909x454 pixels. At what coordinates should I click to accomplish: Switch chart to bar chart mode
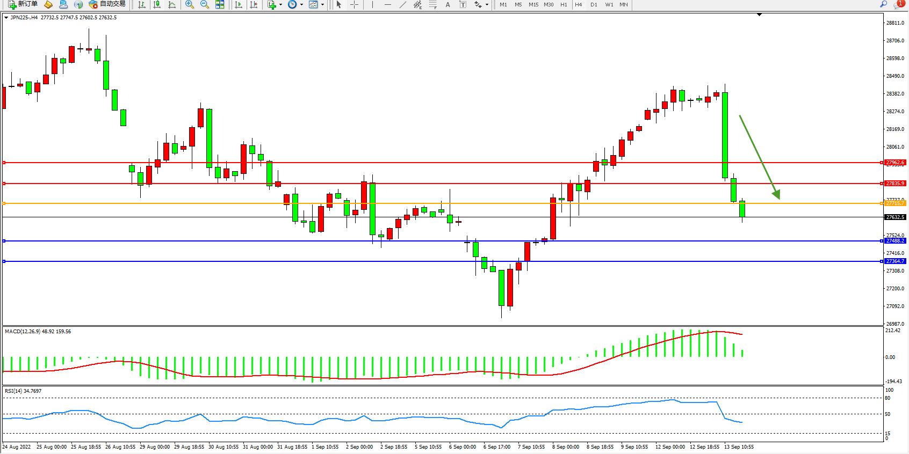point(141,4)
